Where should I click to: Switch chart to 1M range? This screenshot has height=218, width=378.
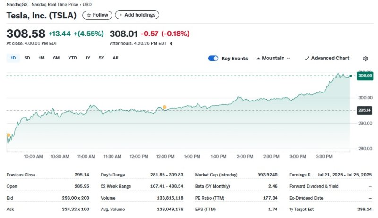coord(42,58)
